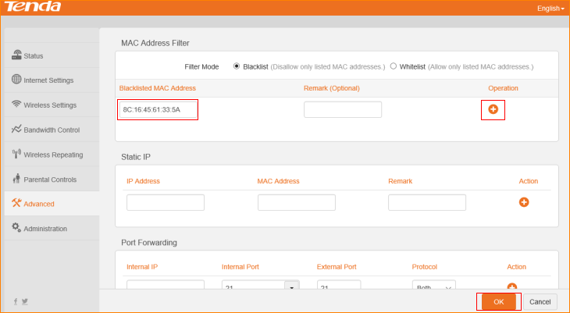Open the Protocol dropdown
The height and width of the screenshot is (313, 570).
[433, 288]
